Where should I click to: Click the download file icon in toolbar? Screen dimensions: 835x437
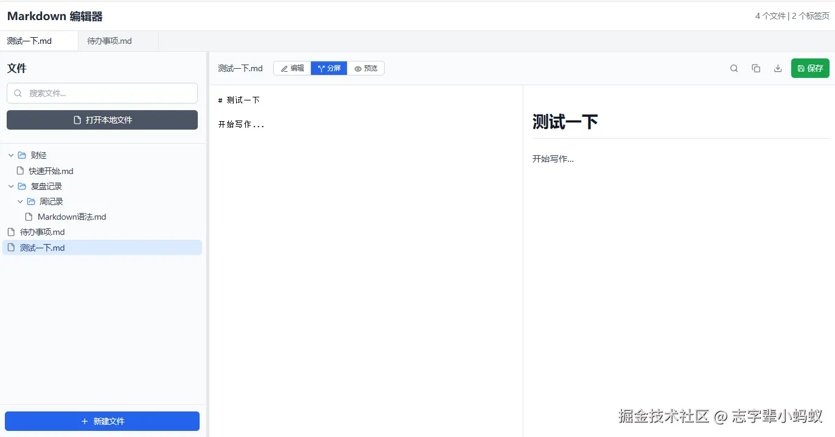778,68
